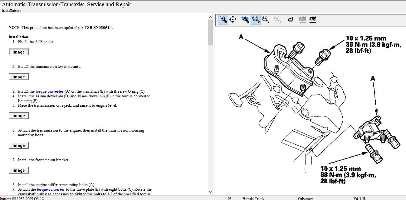Click 'Honda Truck' in status bar
Screen dimensions: 406x200
[x=253, y=198]
